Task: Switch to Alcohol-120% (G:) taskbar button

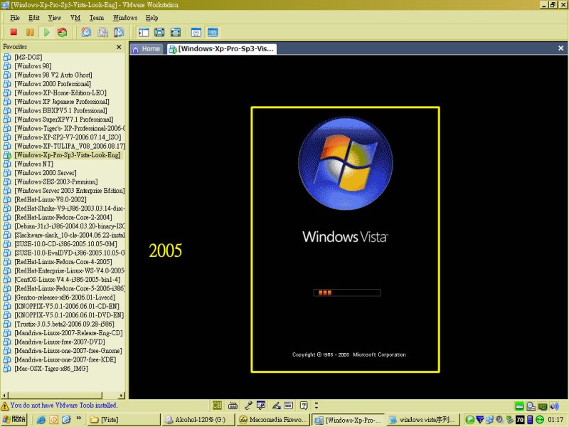Action: (x=198, y=420)
